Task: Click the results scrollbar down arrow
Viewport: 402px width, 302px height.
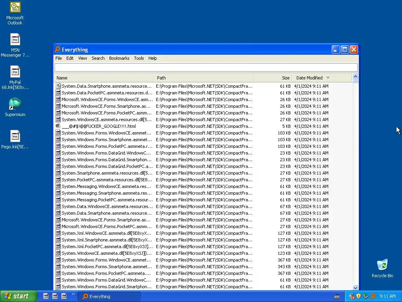Action: (355, 287)
